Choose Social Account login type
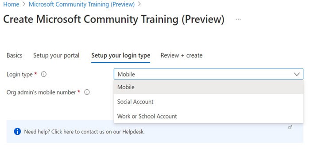The height and width of the screenshot is (160, 310). pyautogui.click(x=209, y=102)
